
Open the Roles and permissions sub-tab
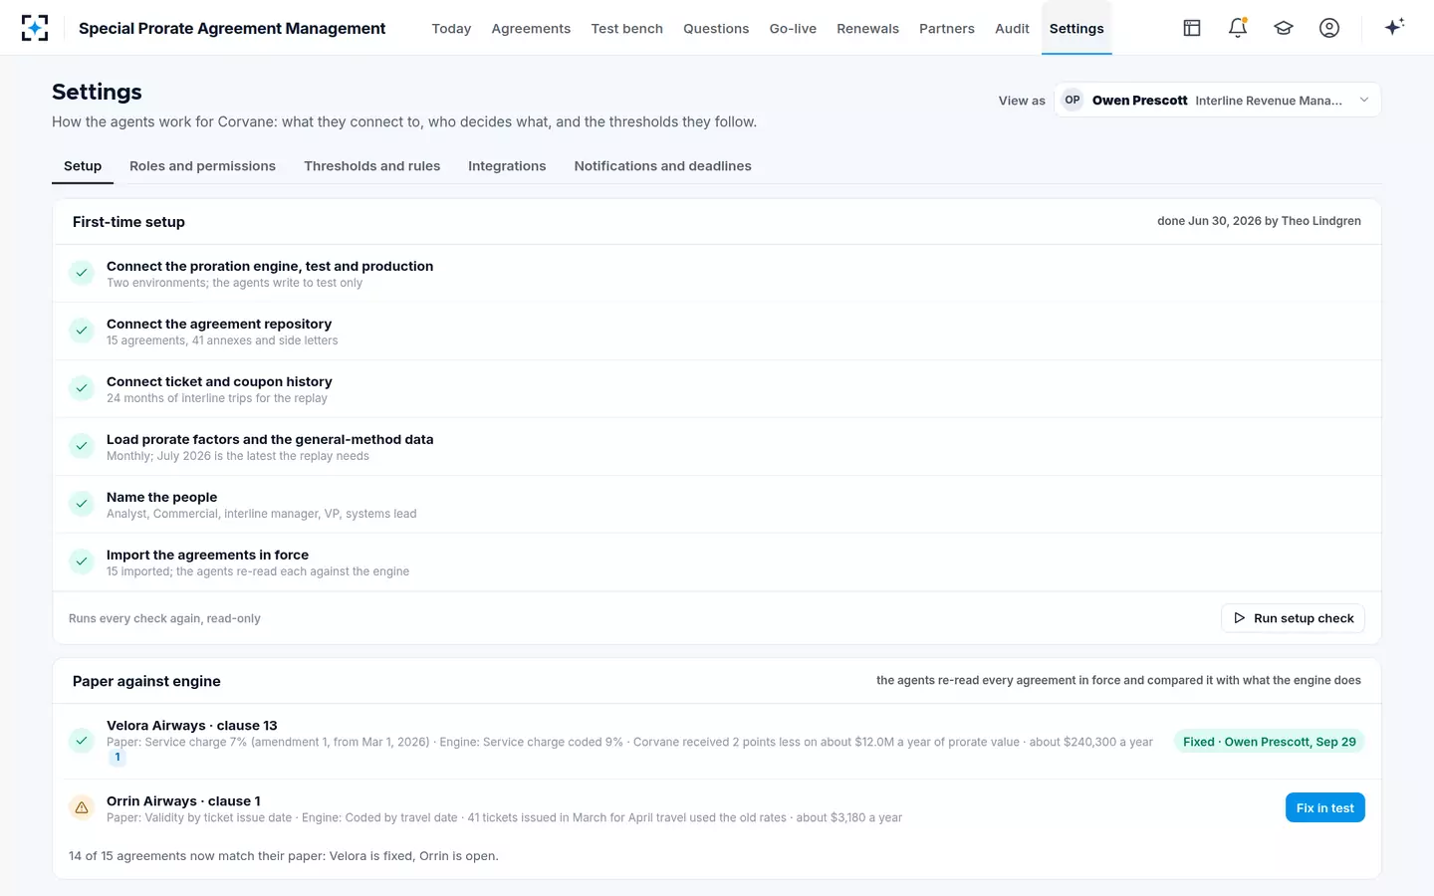(202, 166)
